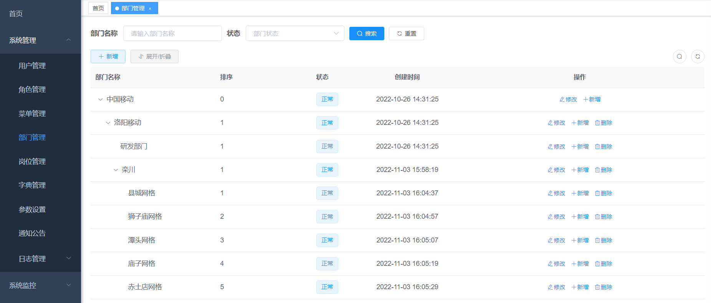
Task: Click 修改 for 赤土店网格
Action: point(556,287)
